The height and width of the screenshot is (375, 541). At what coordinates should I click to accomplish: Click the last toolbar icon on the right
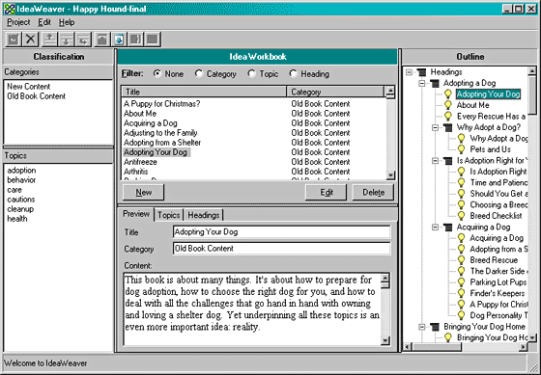153,40
